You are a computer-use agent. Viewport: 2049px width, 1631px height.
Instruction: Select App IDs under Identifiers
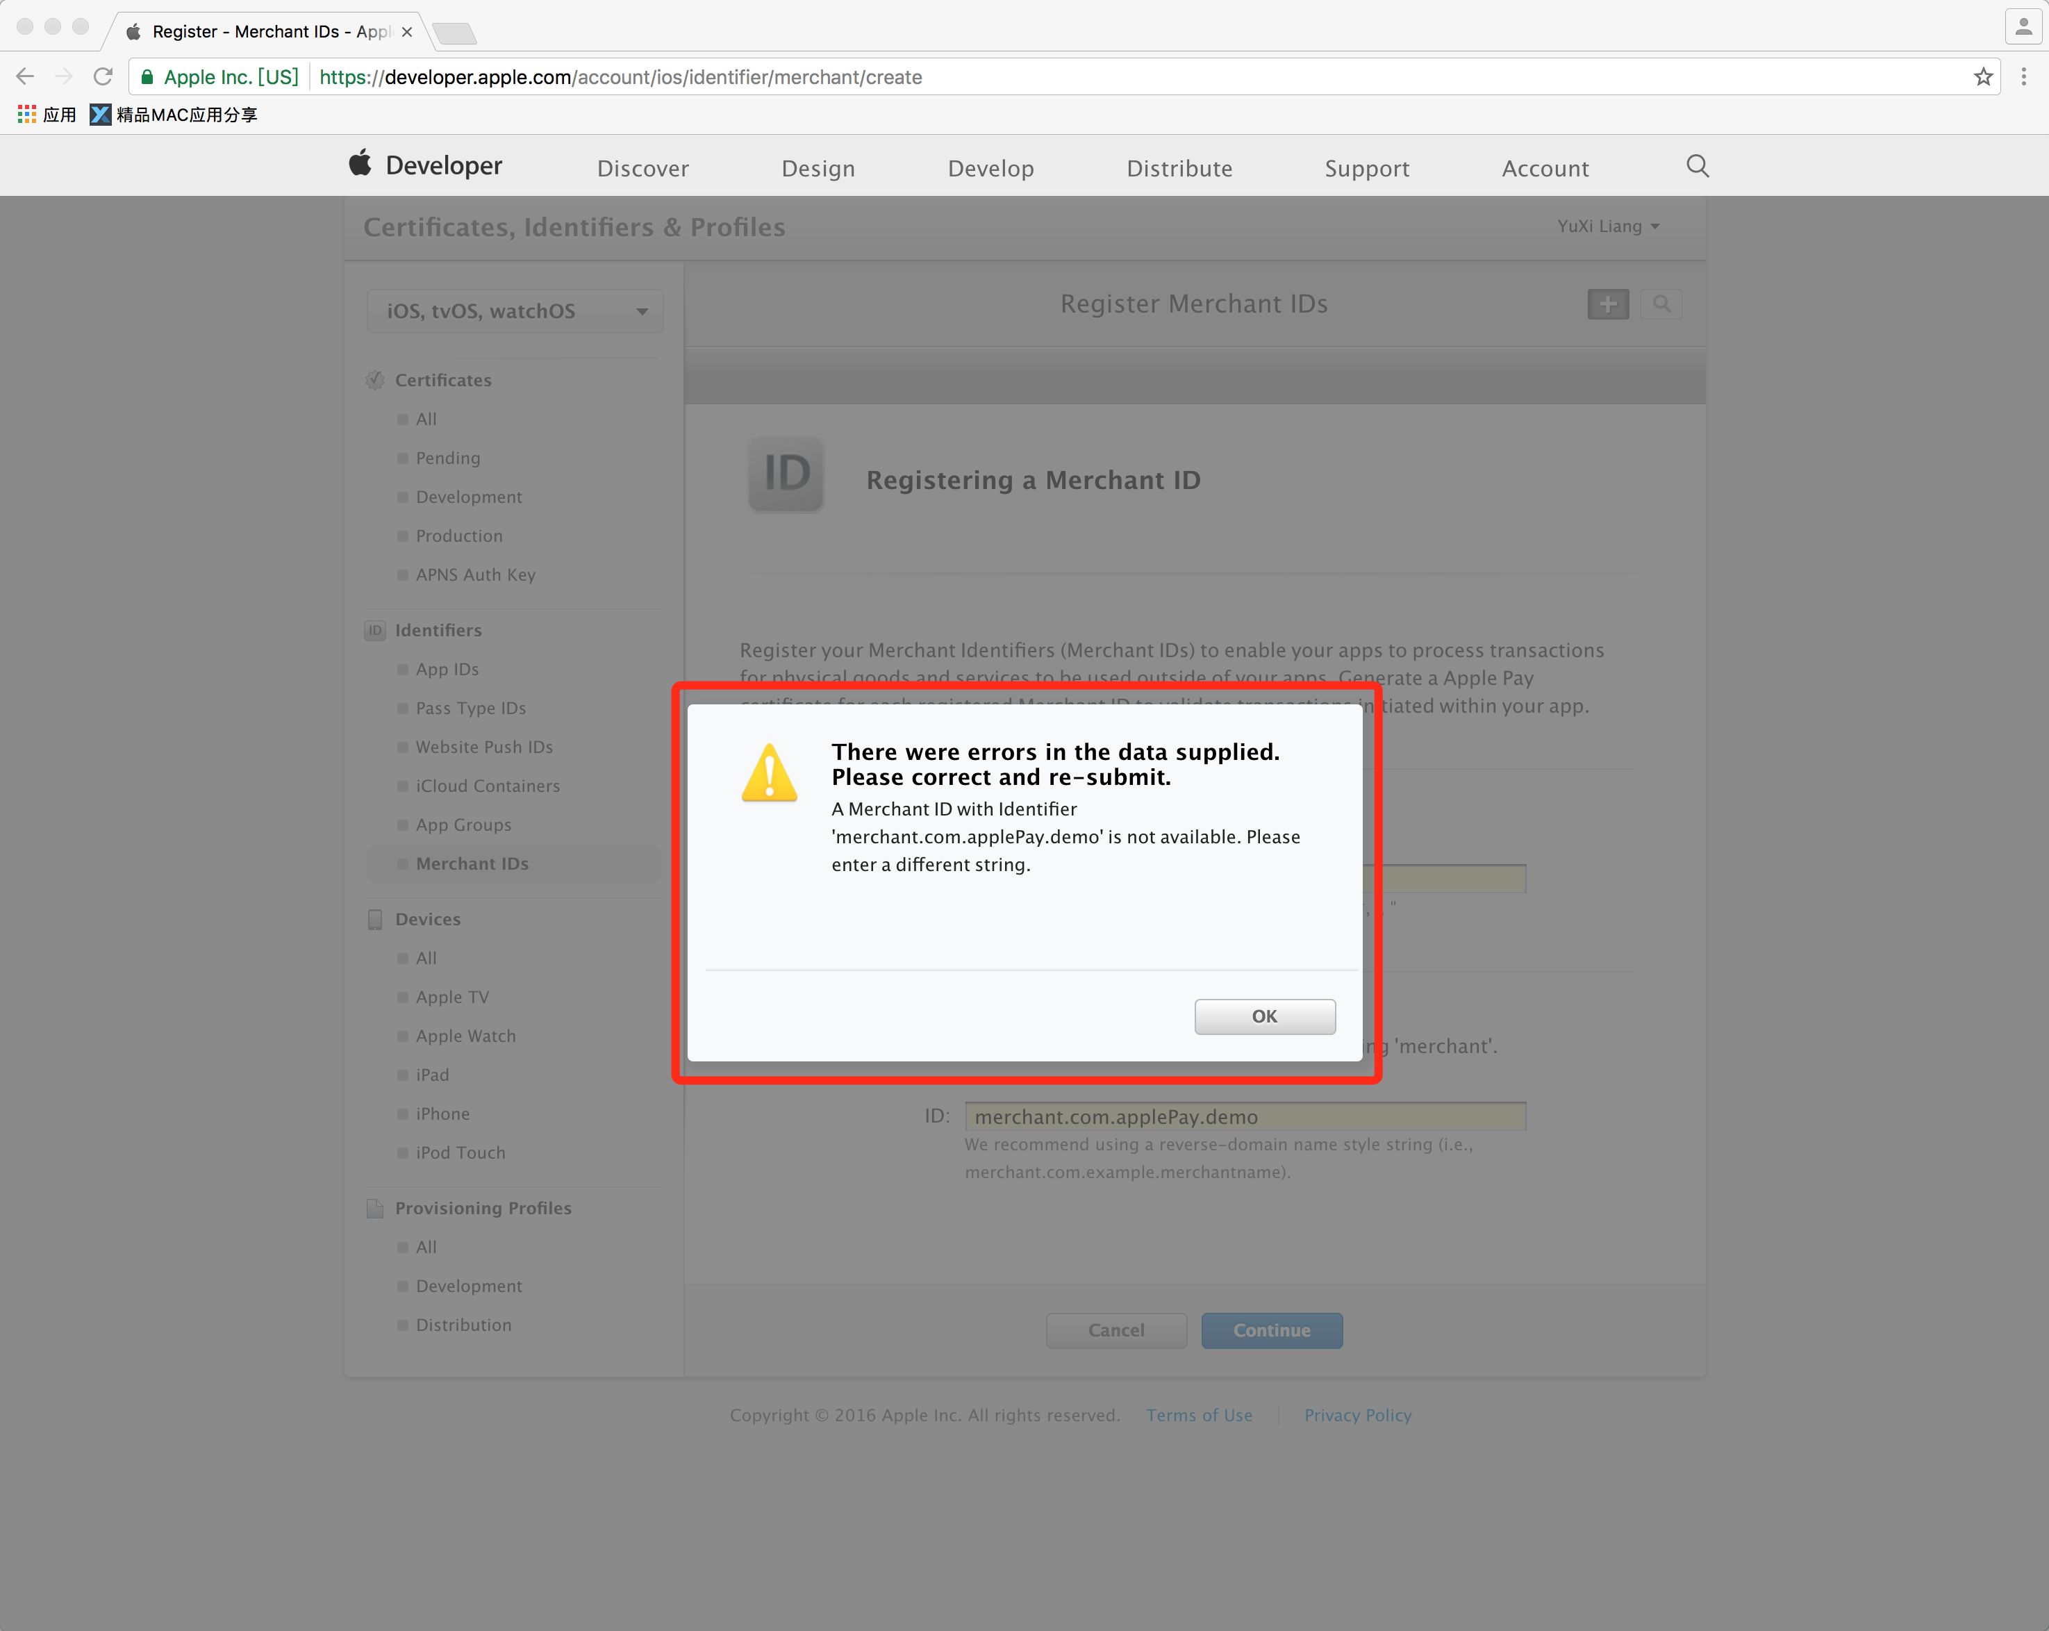(x=447, y=669)
